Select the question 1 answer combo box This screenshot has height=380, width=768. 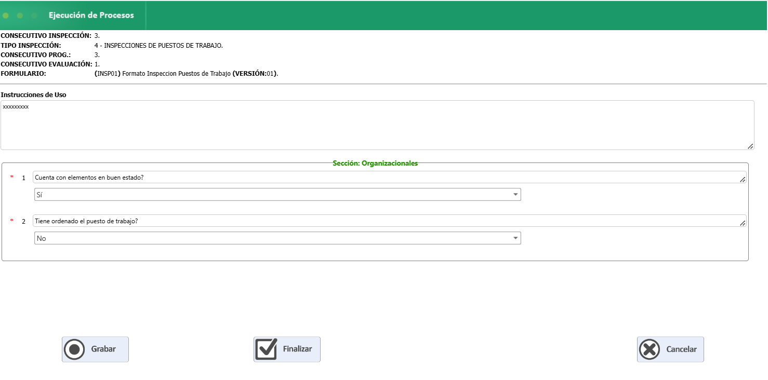270,195
